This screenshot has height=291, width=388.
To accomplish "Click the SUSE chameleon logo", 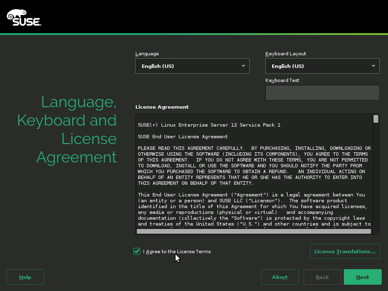I will [x=23, y=17].
